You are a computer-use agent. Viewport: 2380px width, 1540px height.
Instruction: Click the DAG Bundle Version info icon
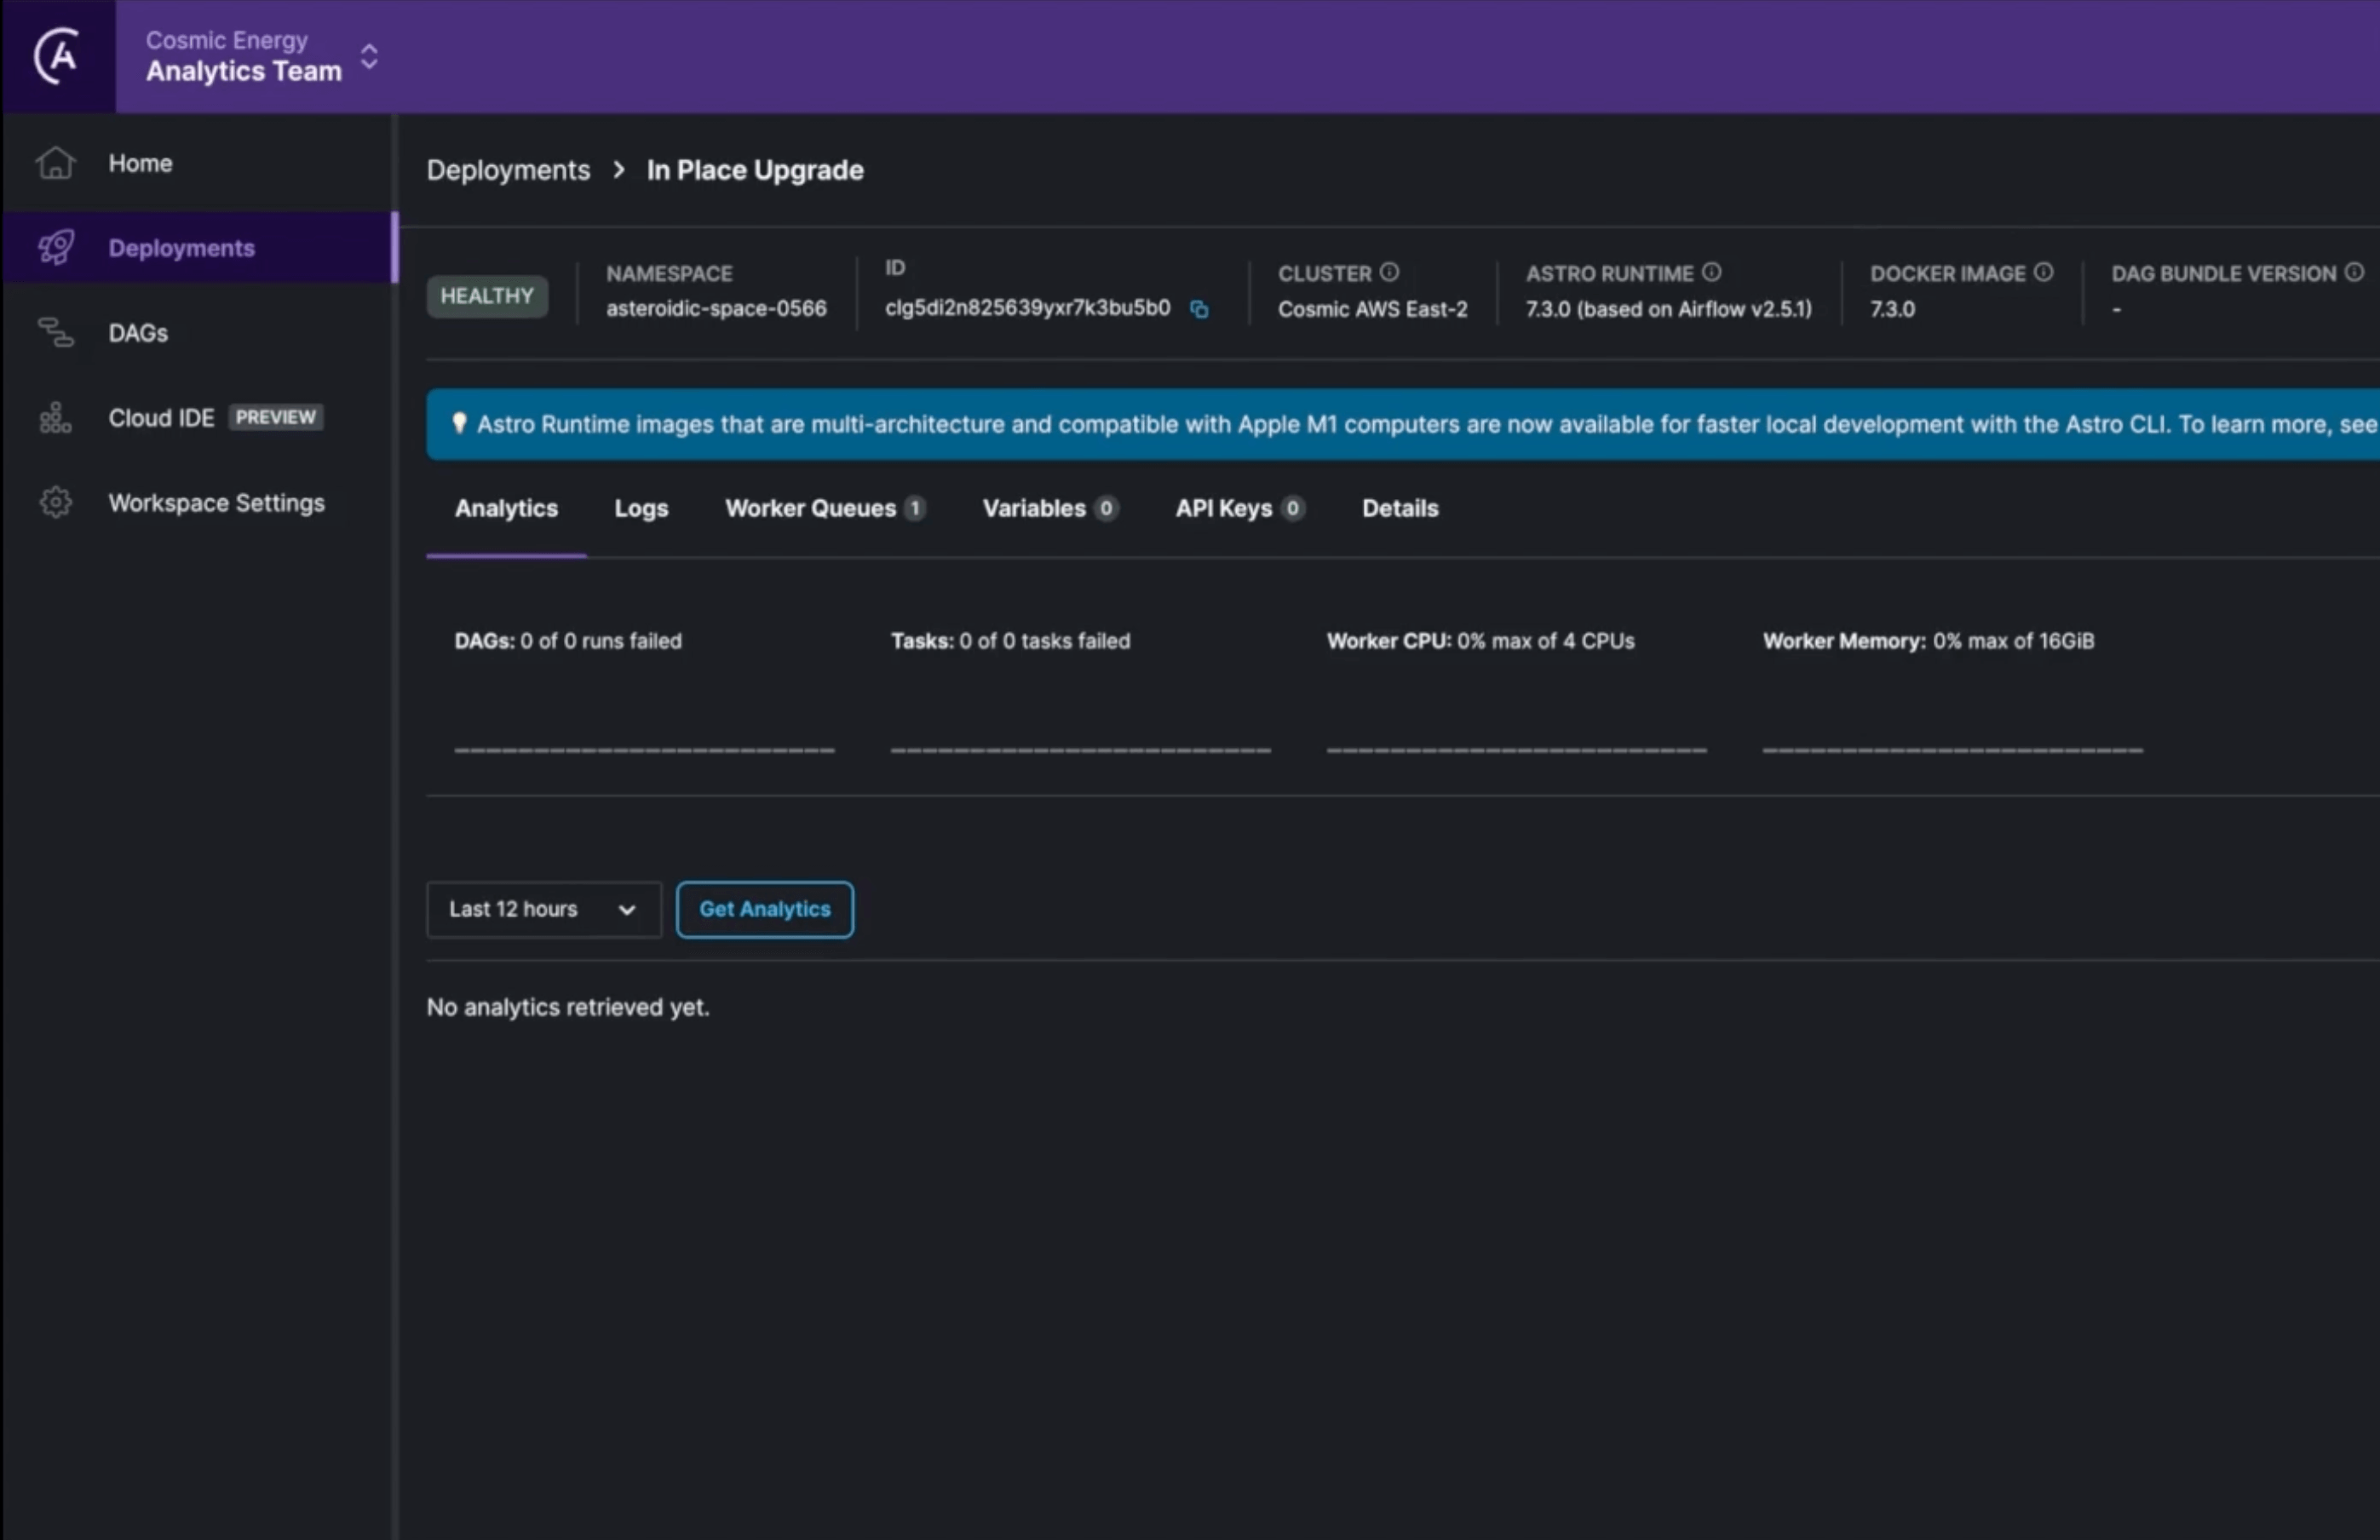[x=2353, y=272]
